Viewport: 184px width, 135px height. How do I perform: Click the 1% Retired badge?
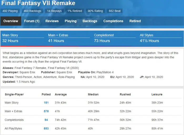75,11
